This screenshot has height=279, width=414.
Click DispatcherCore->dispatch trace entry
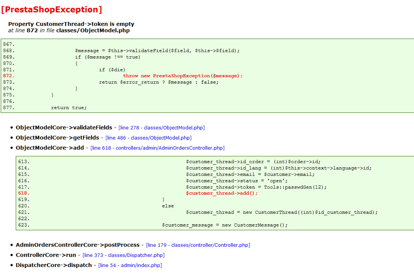point(54,265)
